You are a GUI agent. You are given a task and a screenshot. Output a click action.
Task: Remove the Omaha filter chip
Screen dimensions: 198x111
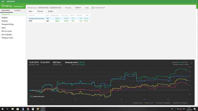click(55, 11)
